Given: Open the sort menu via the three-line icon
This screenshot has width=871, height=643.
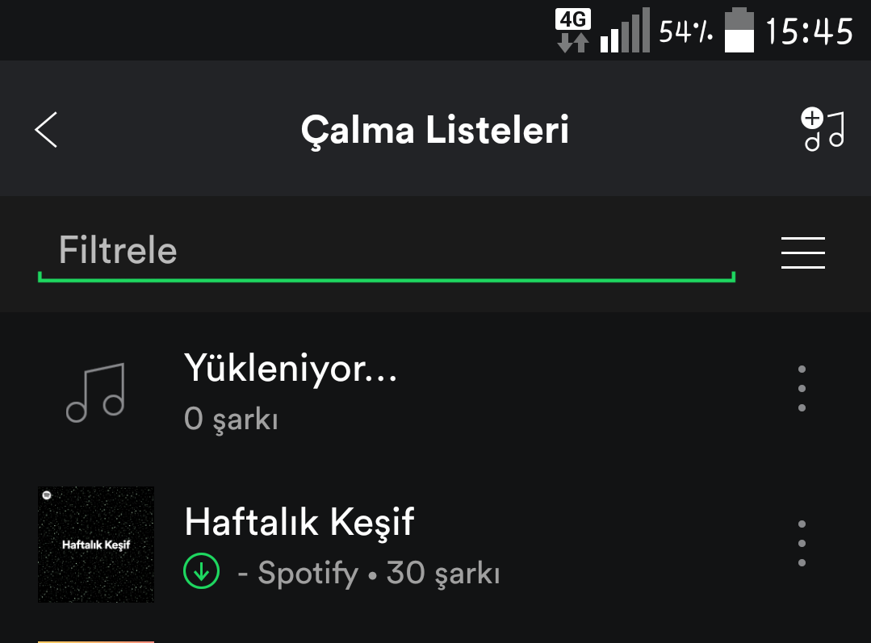Looking at the screenshot, I should click(x=802, y=253).
